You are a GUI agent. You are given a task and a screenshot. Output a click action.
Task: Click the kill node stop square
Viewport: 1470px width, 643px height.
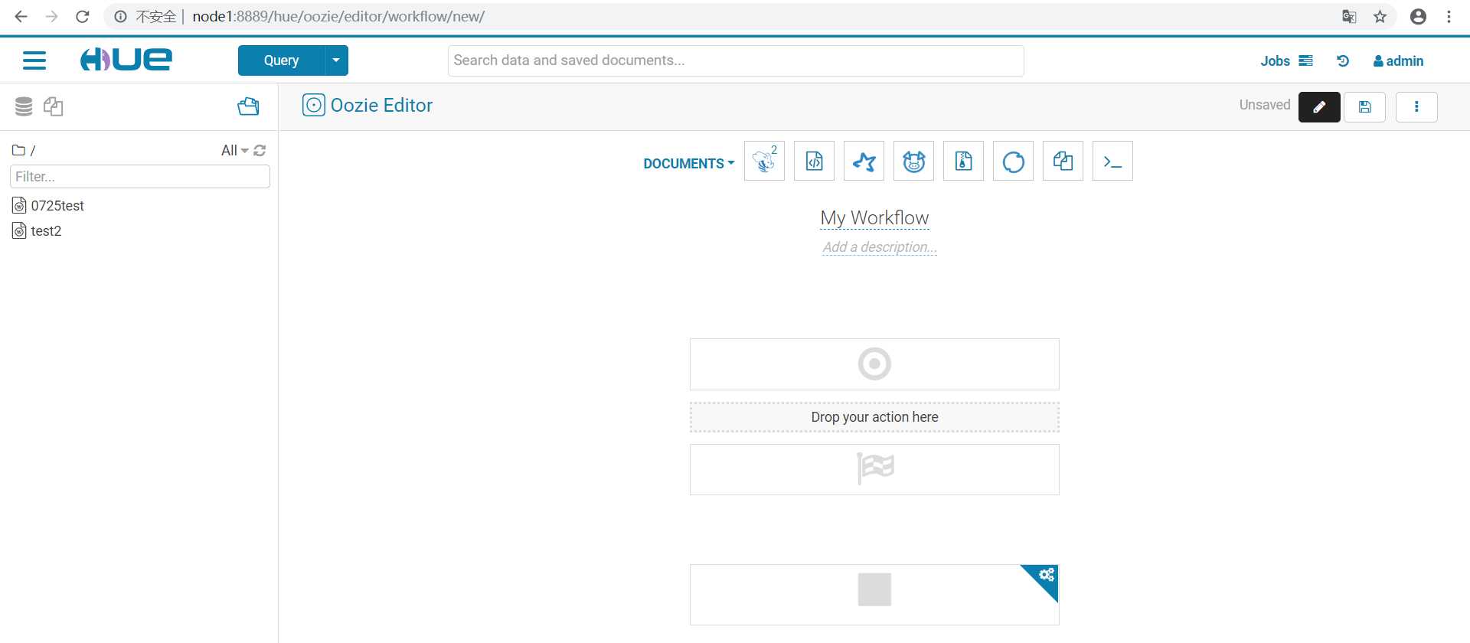coord(874,589)
